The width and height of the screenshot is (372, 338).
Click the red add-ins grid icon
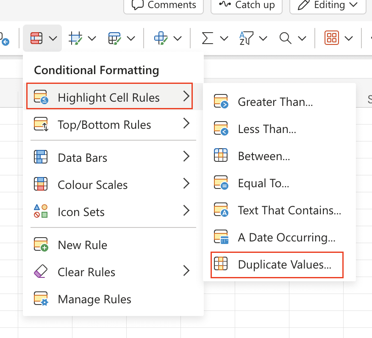(332, 38)
